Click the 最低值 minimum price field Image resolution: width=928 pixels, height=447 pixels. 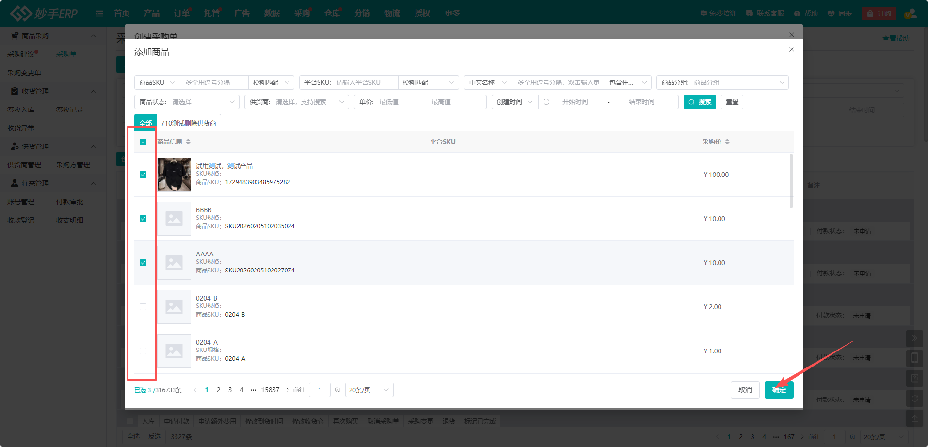(x=399, y=102)
